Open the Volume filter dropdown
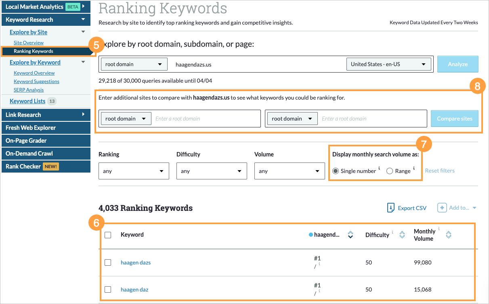Viewport: 489px width, 304px height. coord(290,171)
